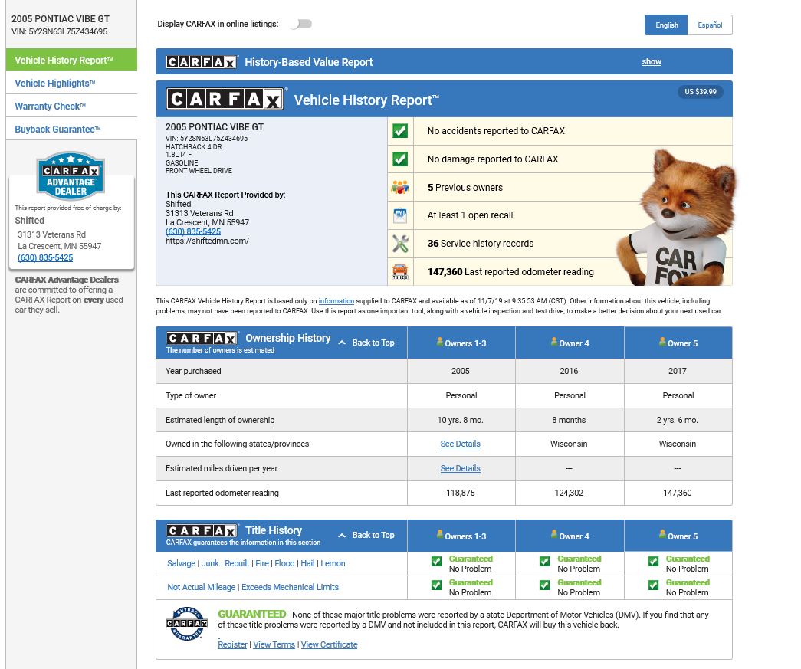The image size is (801, 669).
Task: Click owner icon next to Owner 5 in Title History
Action: click(662, 535)
